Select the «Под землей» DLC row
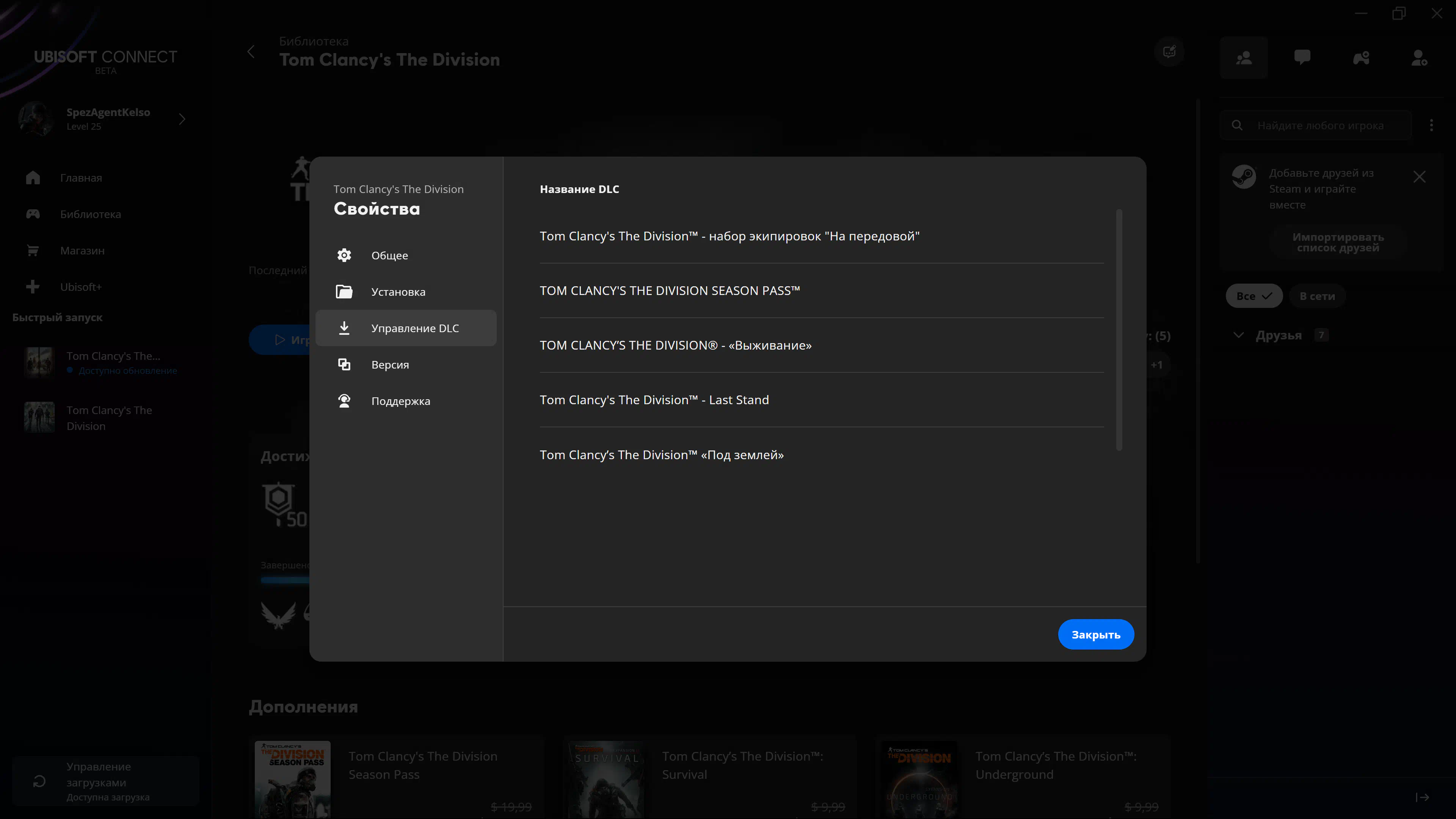Viewport: 1456px width, 819px height. tap(821, 455)
